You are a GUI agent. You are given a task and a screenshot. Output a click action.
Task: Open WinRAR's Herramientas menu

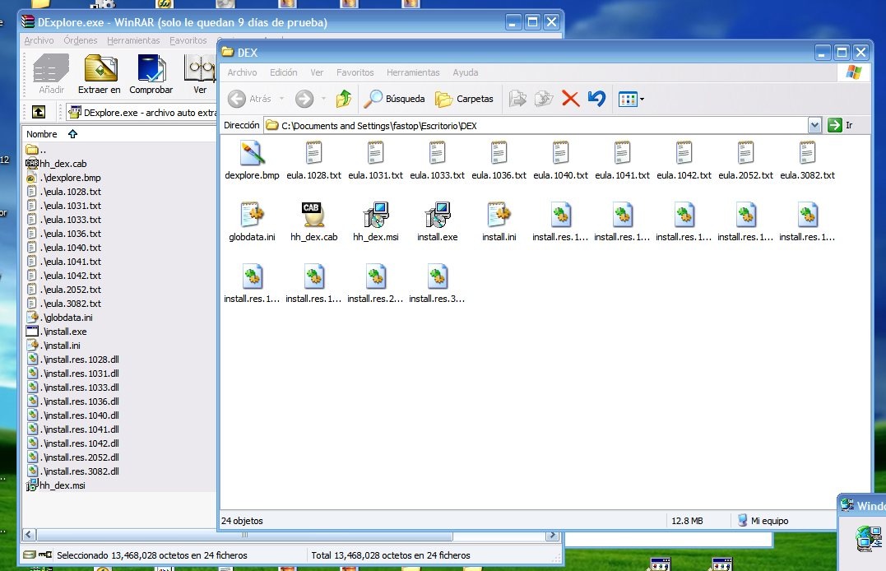pos(133,40)
